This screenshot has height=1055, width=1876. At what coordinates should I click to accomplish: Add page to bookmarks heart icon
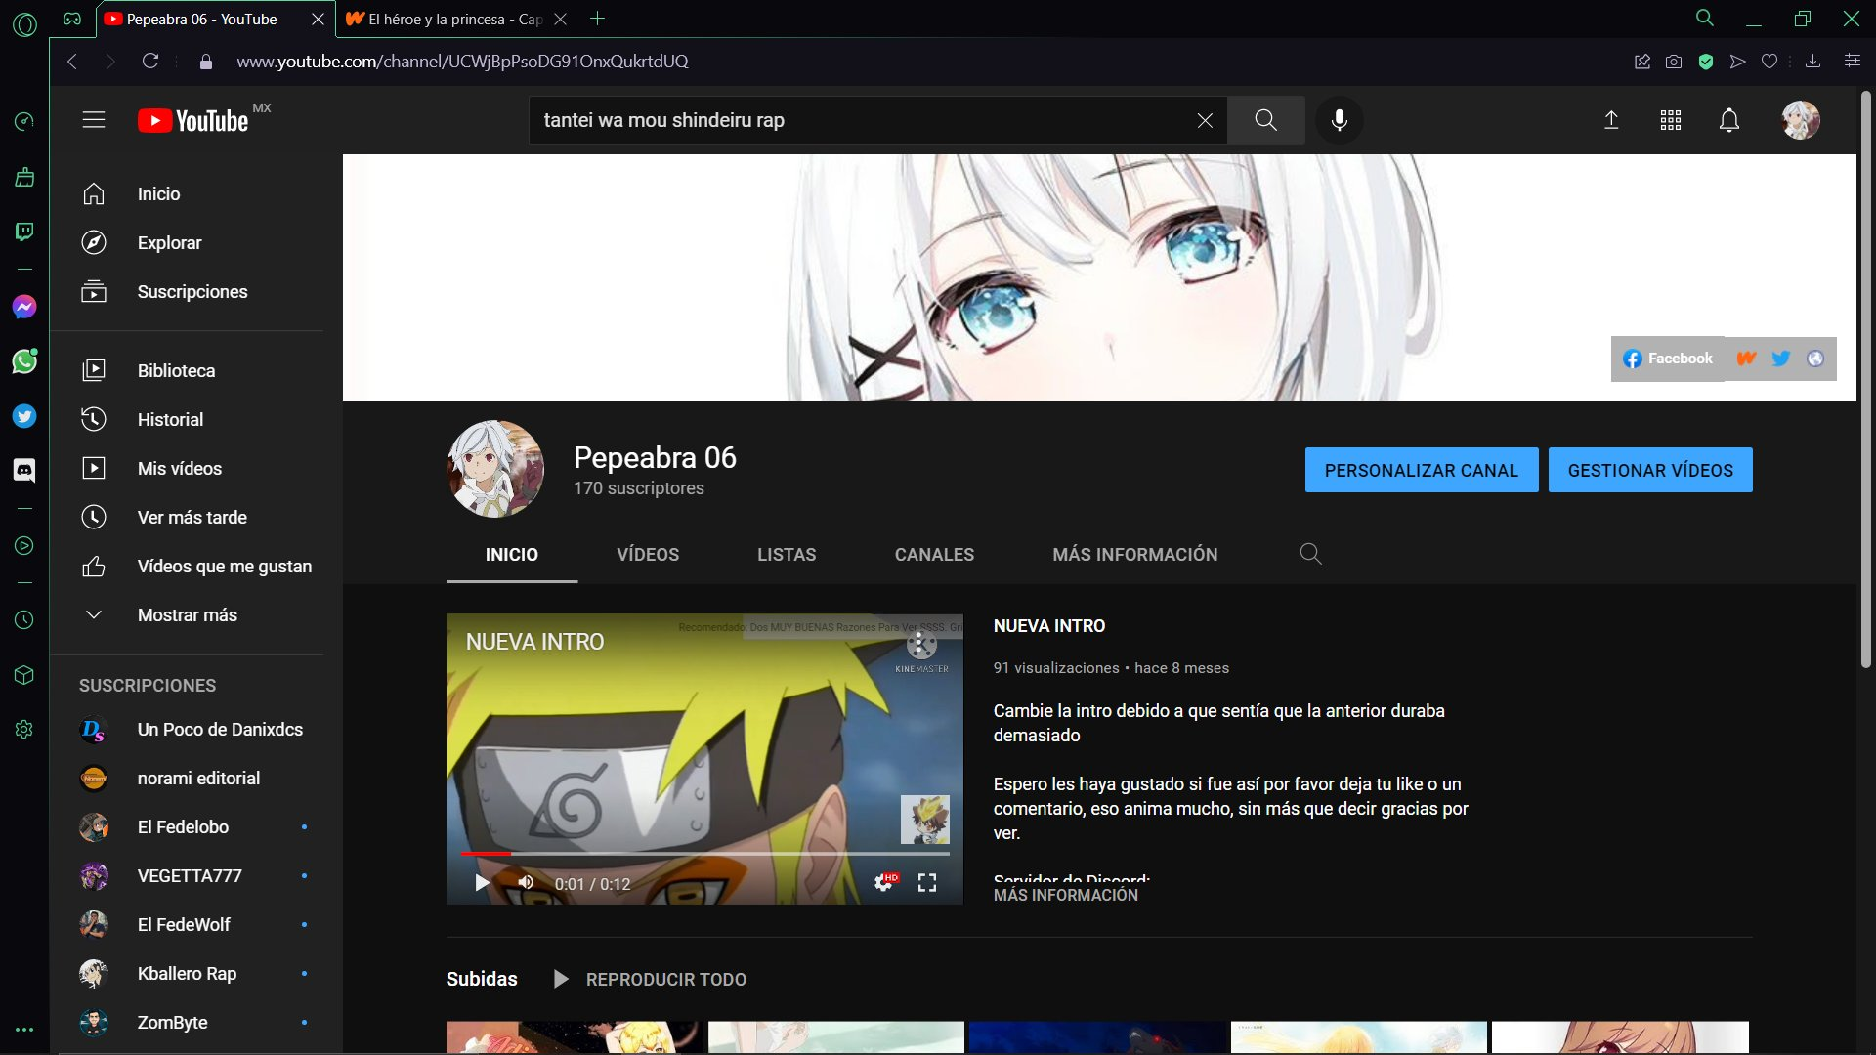1769,62
